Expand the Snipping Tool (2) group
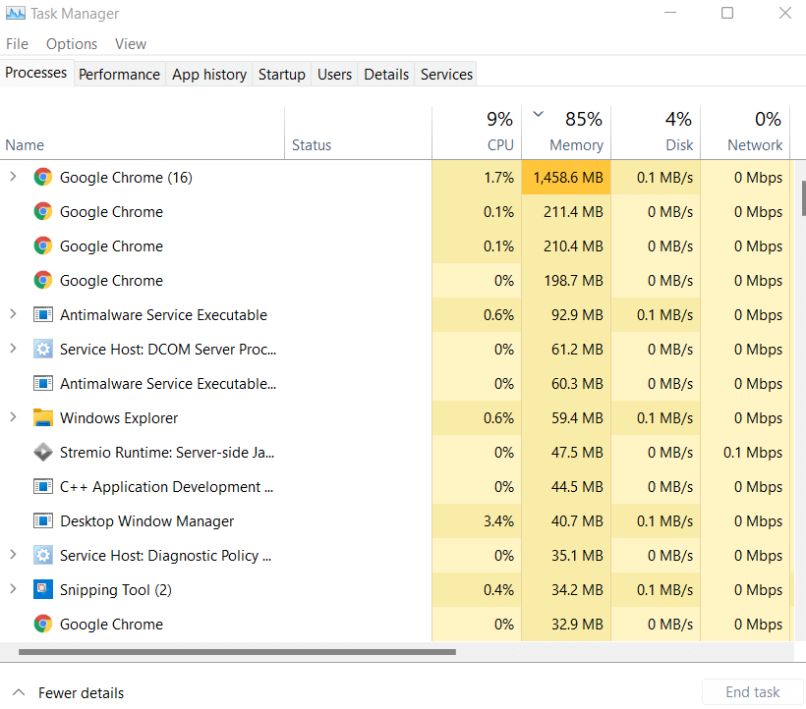The image size is (806, 709). point(13,590)
